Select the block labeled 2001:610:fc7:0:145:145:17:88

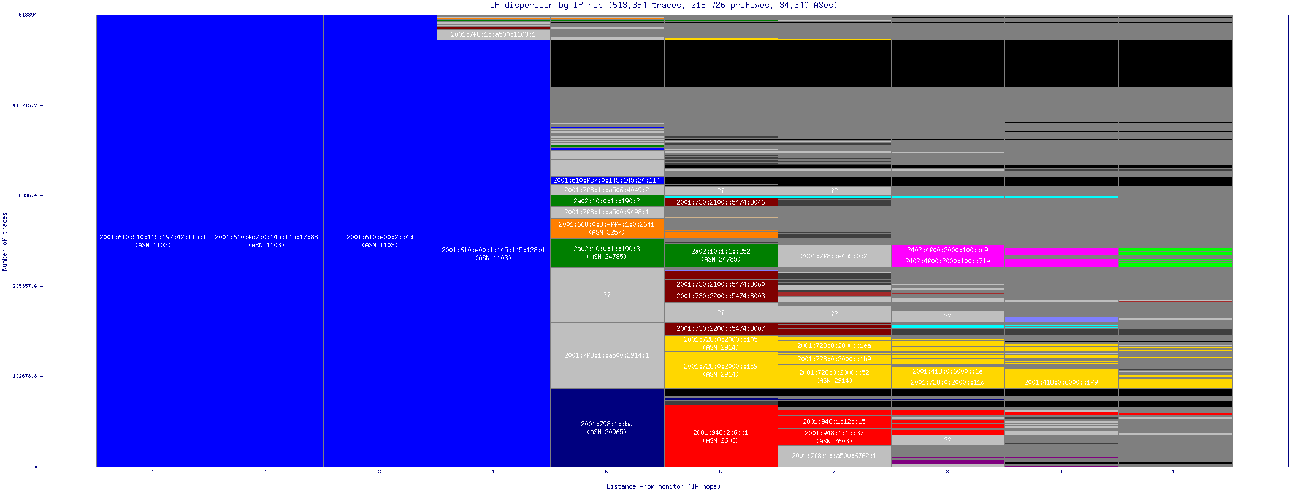click(267, 241)
